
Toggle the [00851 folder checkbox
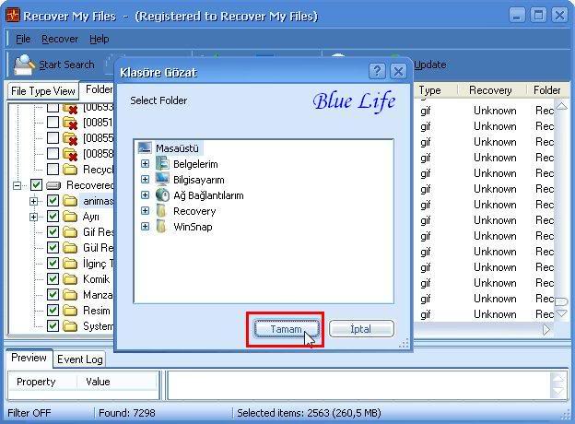click(x=53, y=123)
